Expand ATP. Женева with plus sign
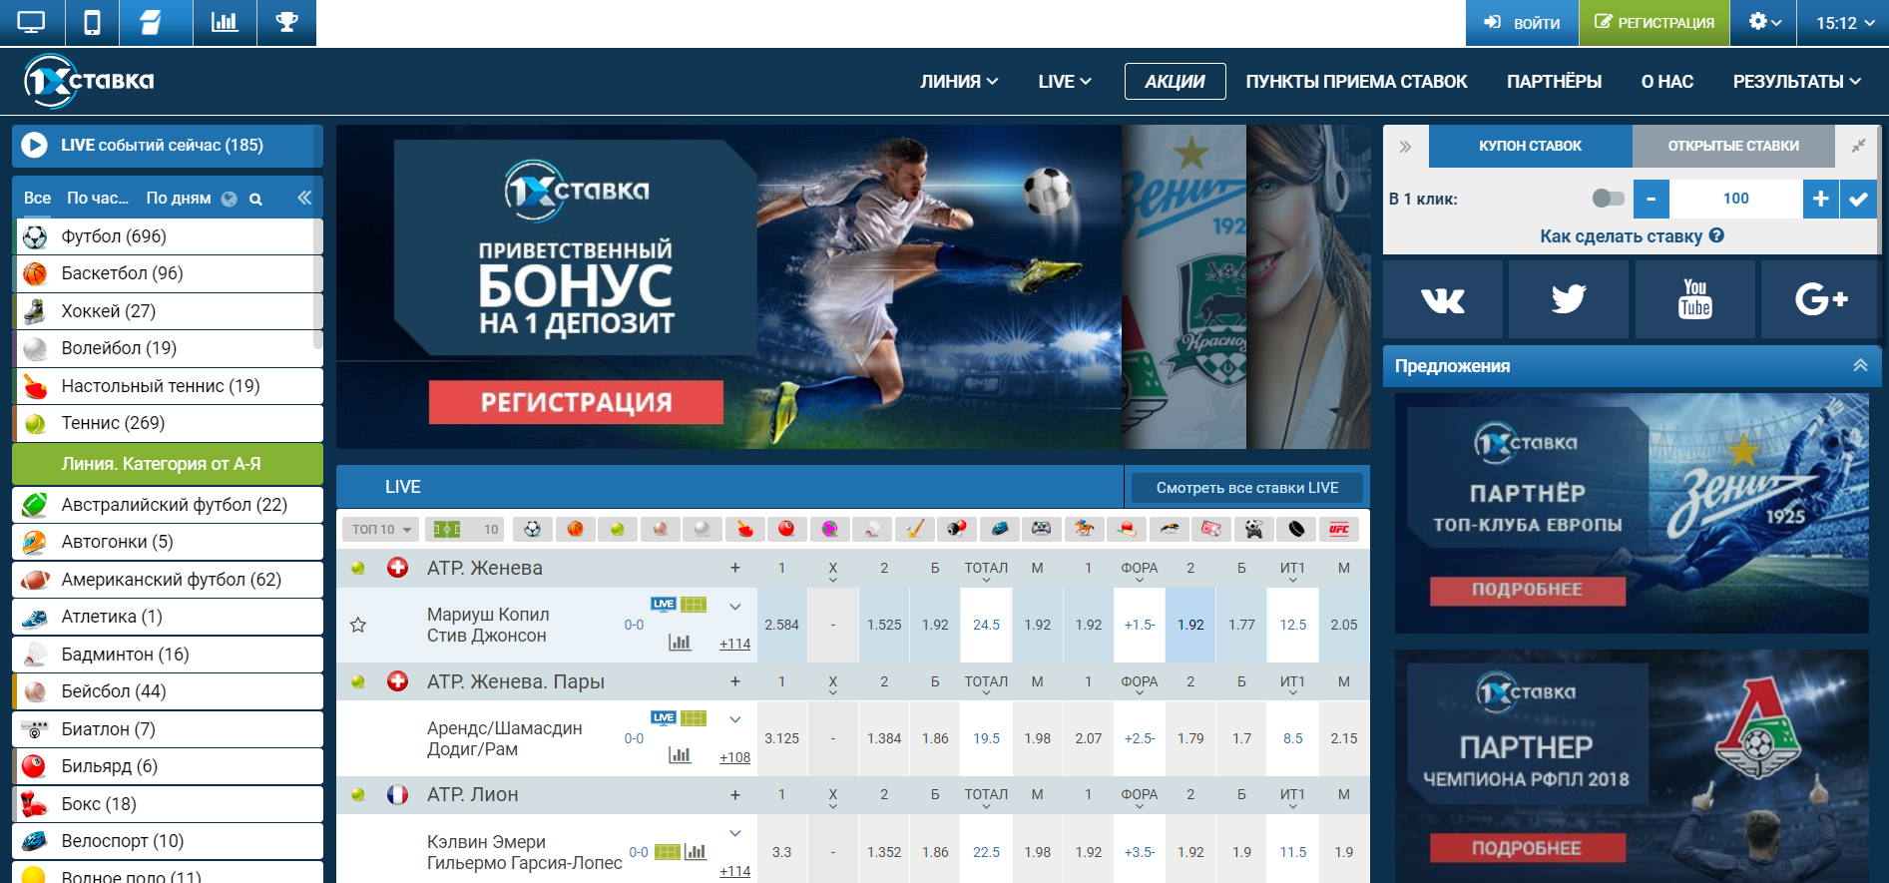 pyautogui.click(x=735, y=568)
